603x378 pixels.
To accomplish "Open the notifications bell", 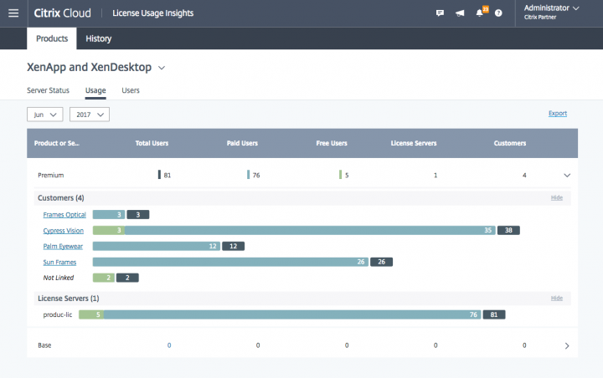I will tap(480, 13).
